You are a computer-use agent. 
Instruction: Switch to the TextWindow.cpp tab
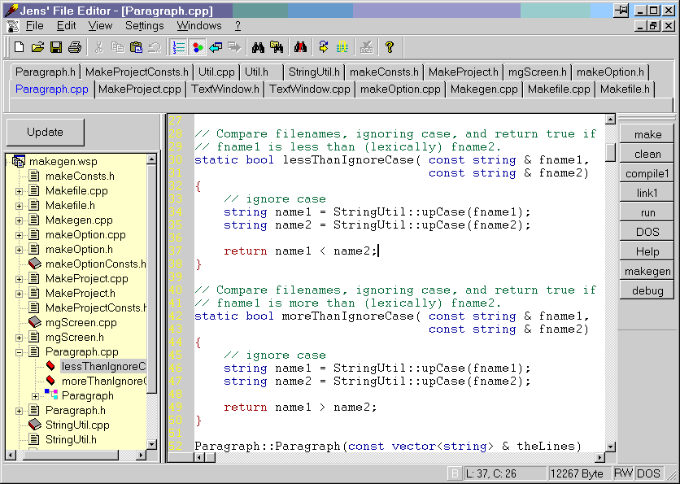coord(310,89)
